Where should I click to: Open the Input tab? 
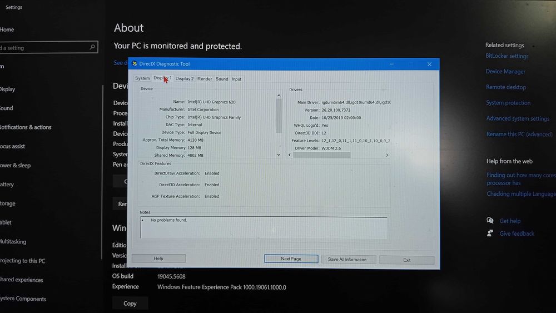pos(236,79)
